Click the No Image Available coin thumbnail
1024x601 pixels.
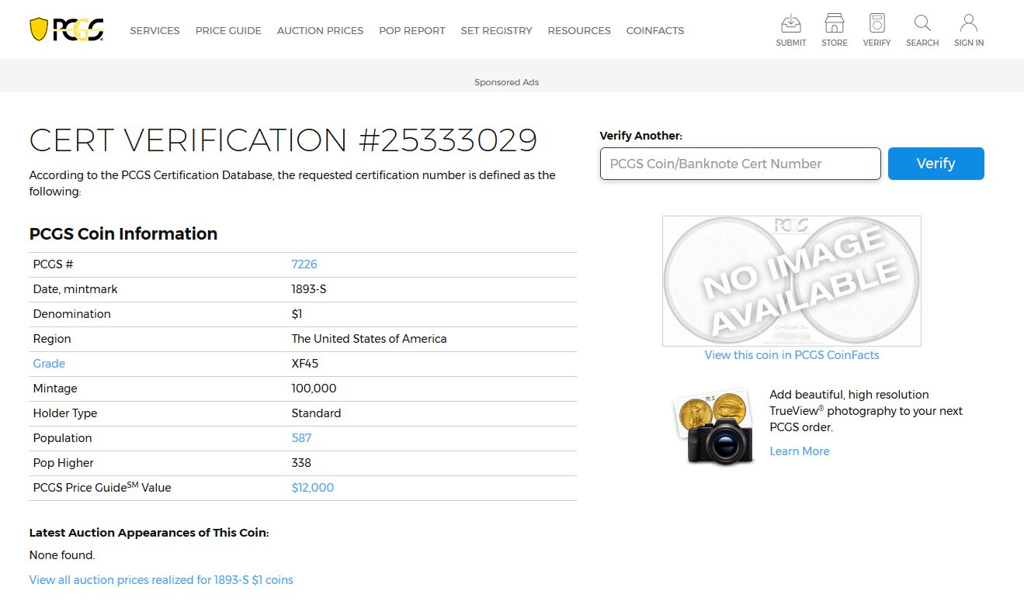point(792,281)
